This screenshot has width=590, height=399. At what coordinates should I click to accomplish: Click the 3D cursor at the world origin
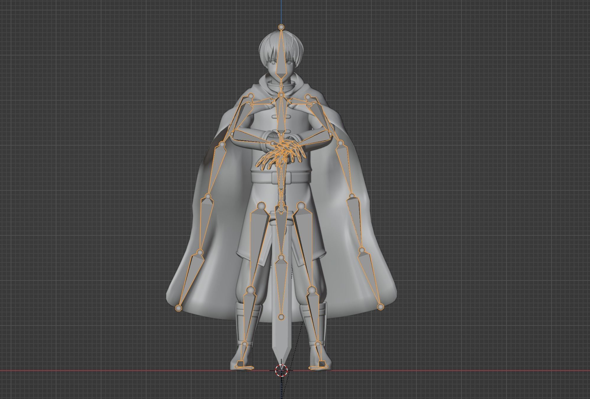(x=281, y=370)
